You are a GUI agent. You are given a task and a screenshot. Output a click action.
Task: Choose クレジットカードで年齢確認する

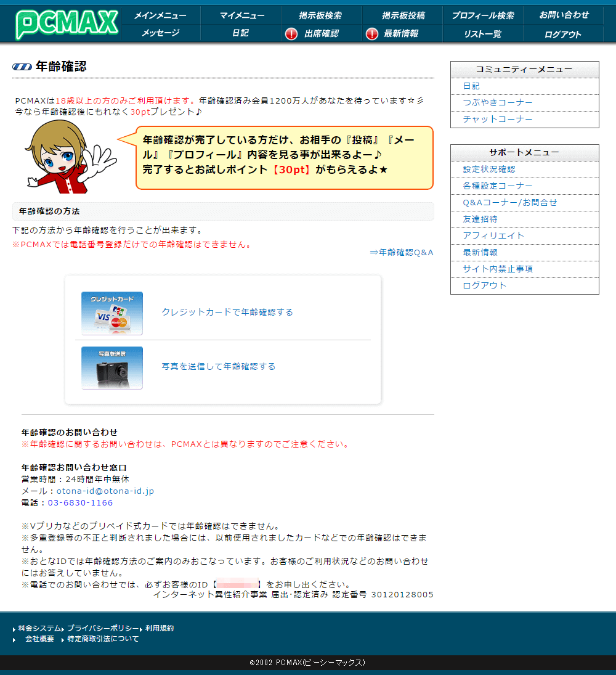tap(227, 312)
